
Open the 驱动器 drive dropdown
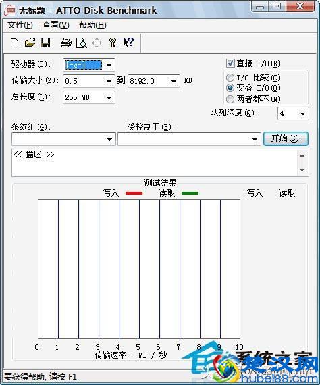109,65
